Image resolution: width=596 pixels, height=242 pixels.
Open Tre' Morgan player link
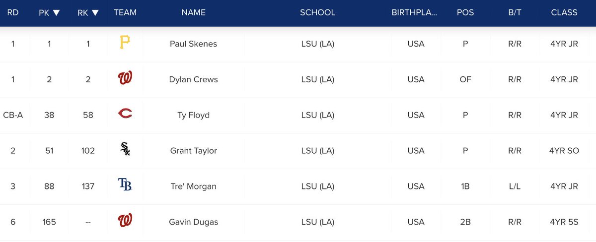194,186
